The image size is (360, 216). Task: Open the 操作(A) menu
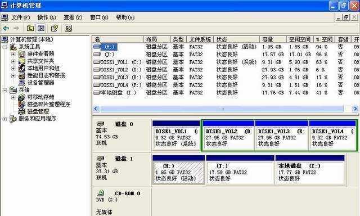pos(47,17)
